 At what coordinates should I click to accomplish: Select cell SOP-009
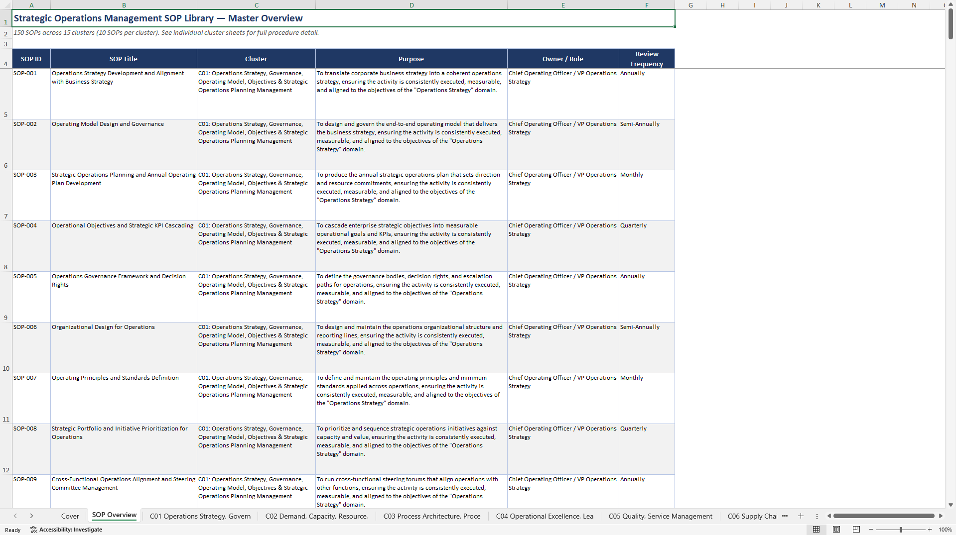[31, 491]
